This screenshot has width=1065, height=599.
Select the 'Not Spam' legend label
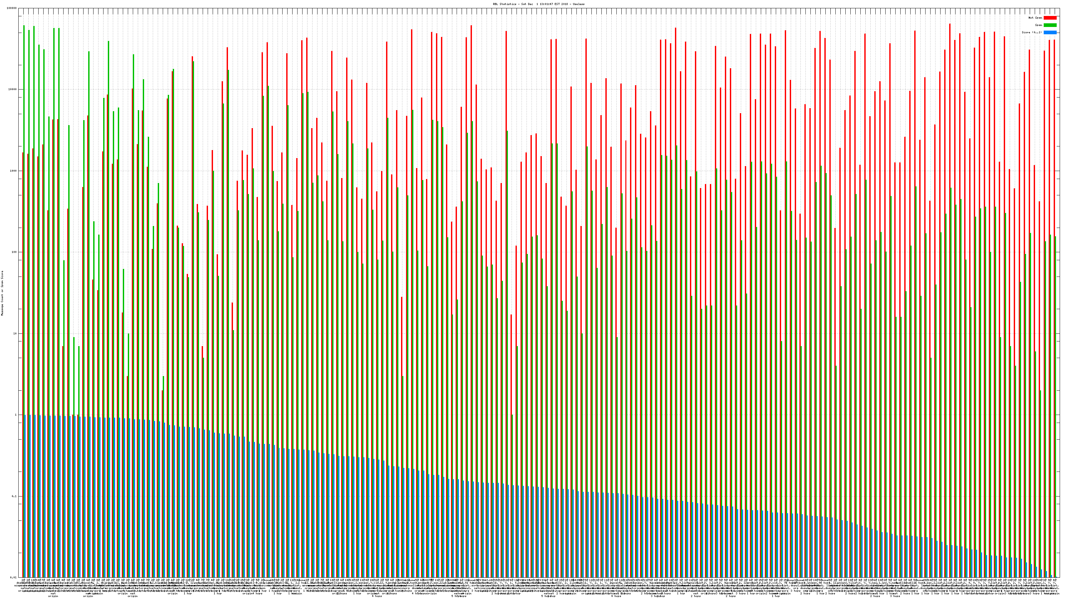[1035, 18]
